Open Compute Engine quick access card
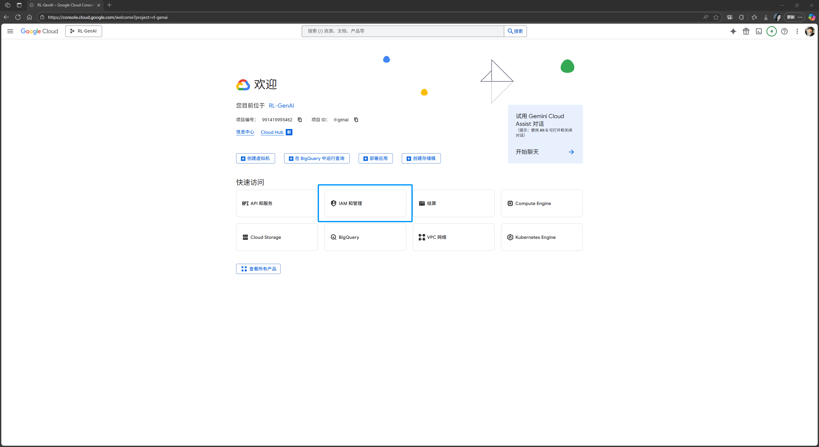The width and height of the screenshot is (819, 447). click(542, 203)
